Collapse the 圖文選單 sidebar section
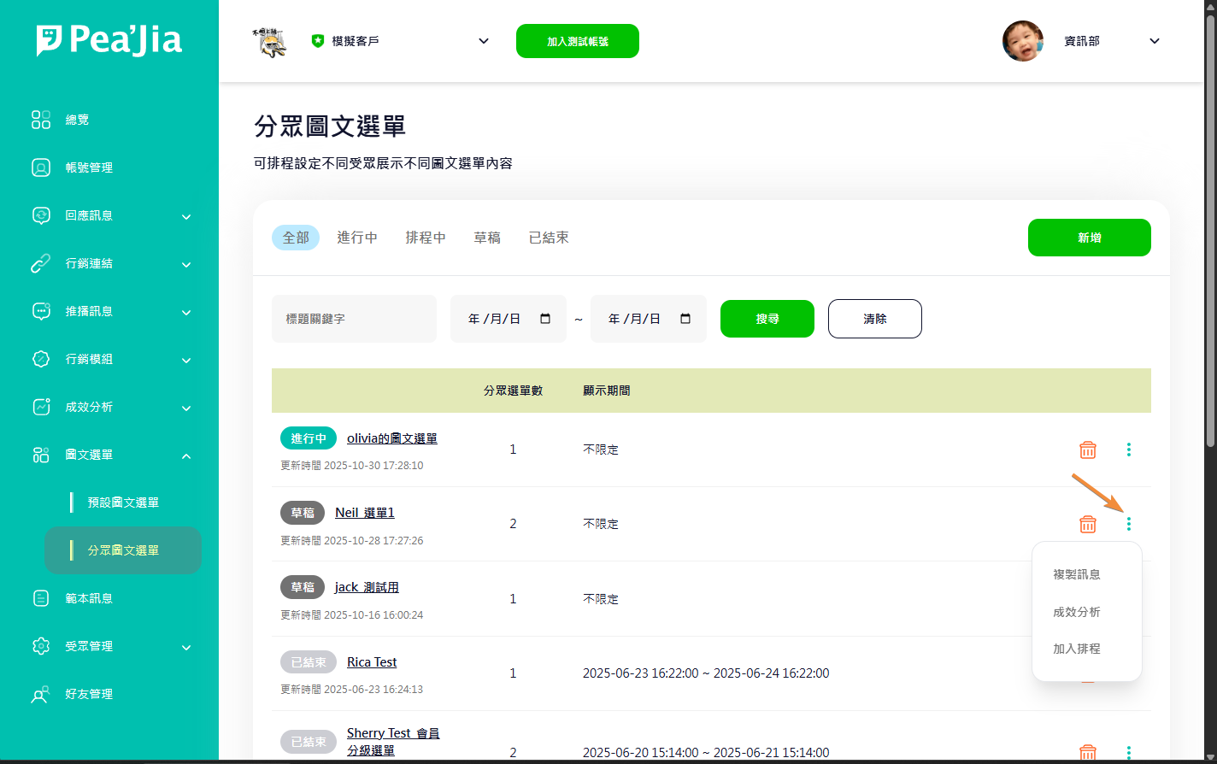 pos(186,455)
